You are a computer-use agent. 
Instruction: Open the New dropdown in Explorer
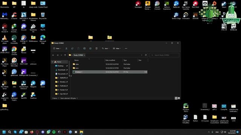point(57,48)
